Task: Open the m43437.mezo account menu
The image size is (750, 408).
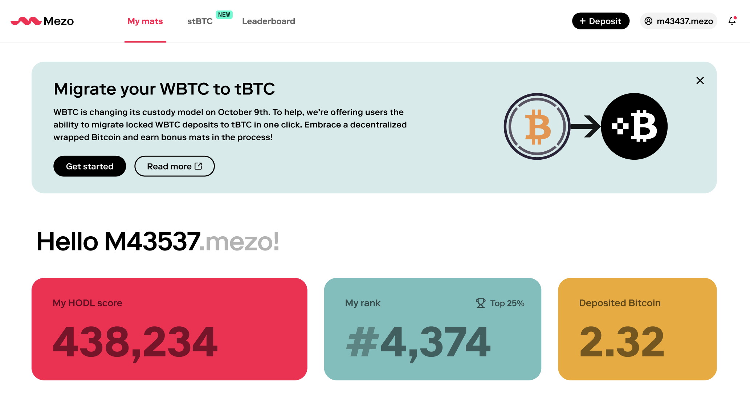Action: [678, 21]
